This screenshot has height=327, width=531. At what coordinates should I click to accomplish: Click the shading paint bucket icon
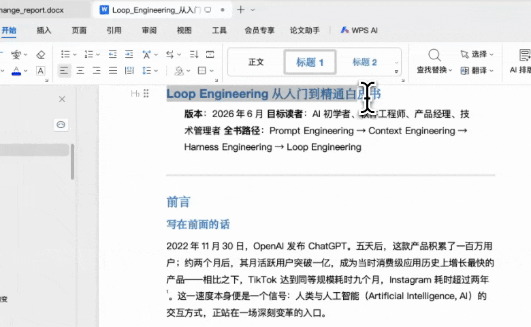179,71
